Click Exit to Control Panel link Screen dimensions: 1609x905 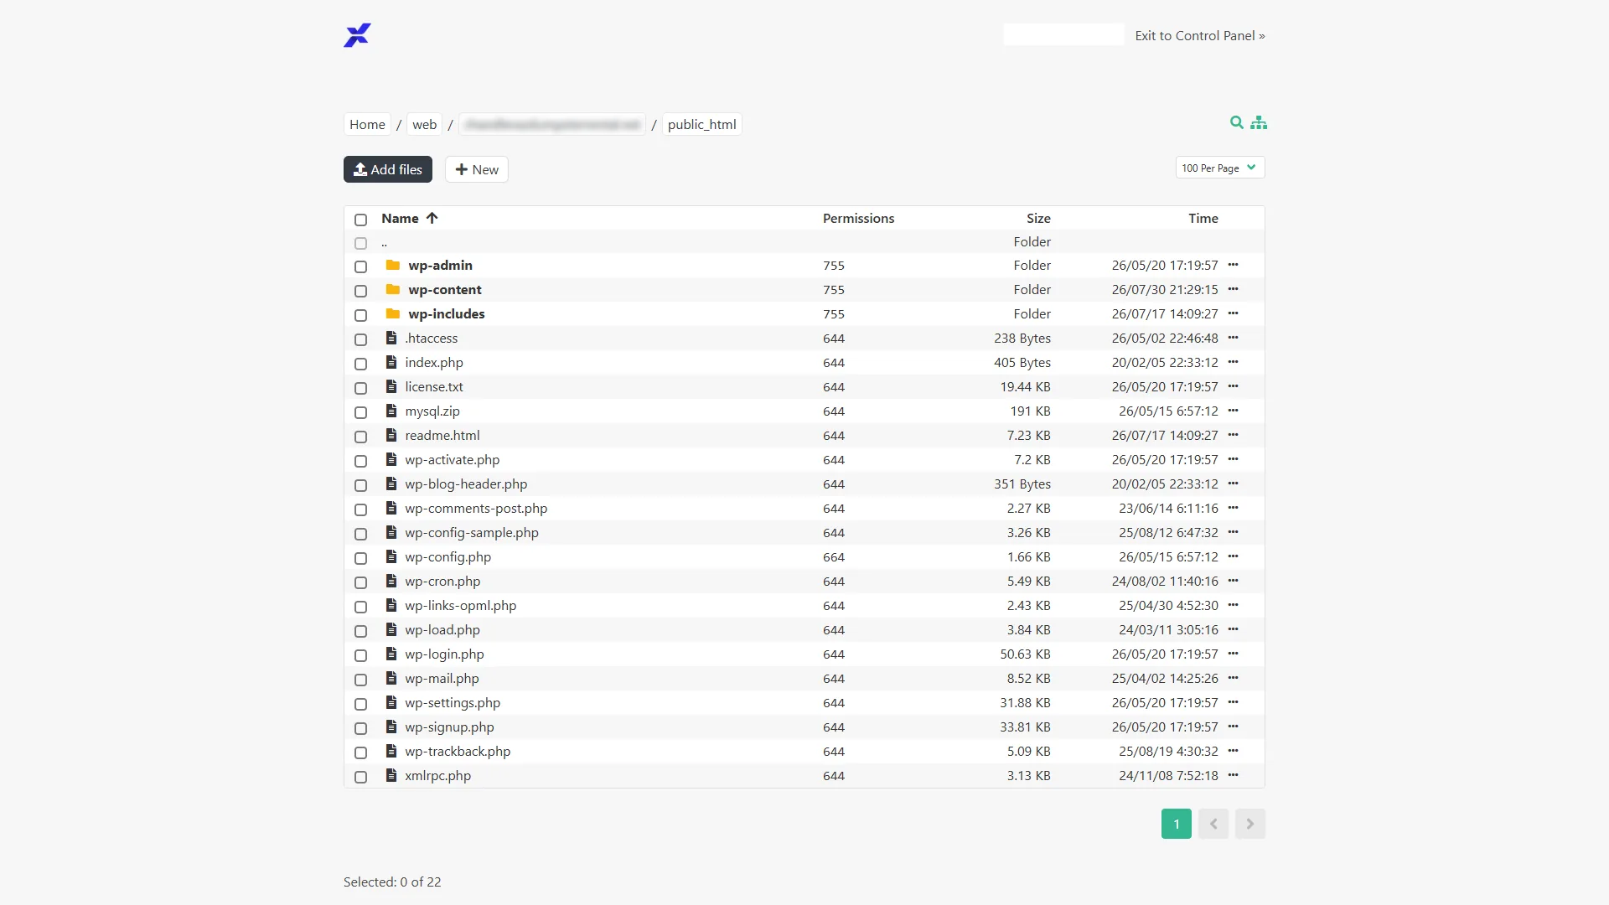pyautogui.click(x=1200, y=35)
